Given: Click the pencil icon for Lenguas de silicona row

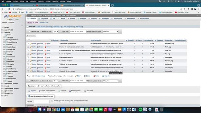Looking at the screenshot, I should click(31, 57).
